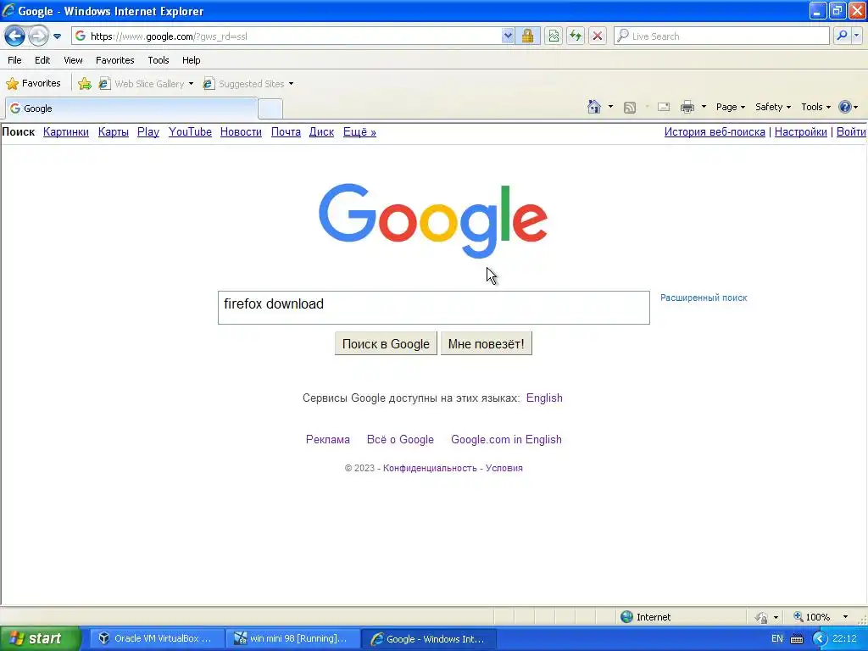
Task: Run a search with the magnifier icon
Action: click(x=842, y=36)
